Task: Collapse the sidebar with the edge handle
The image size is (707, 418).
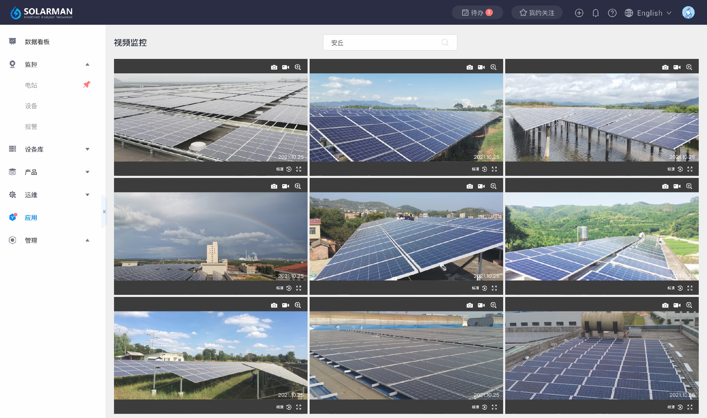Action: coord(104,212)
